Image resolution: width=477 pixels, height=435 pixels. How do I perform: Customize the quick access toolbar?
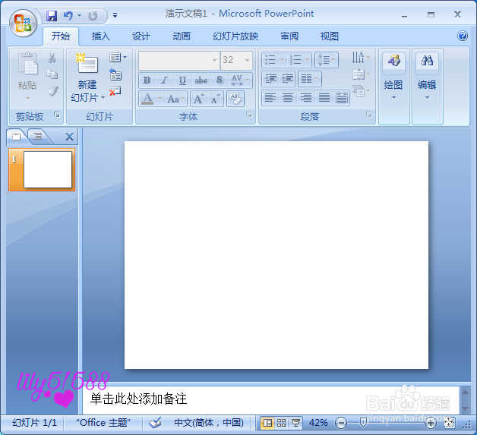tap(115, 15)
